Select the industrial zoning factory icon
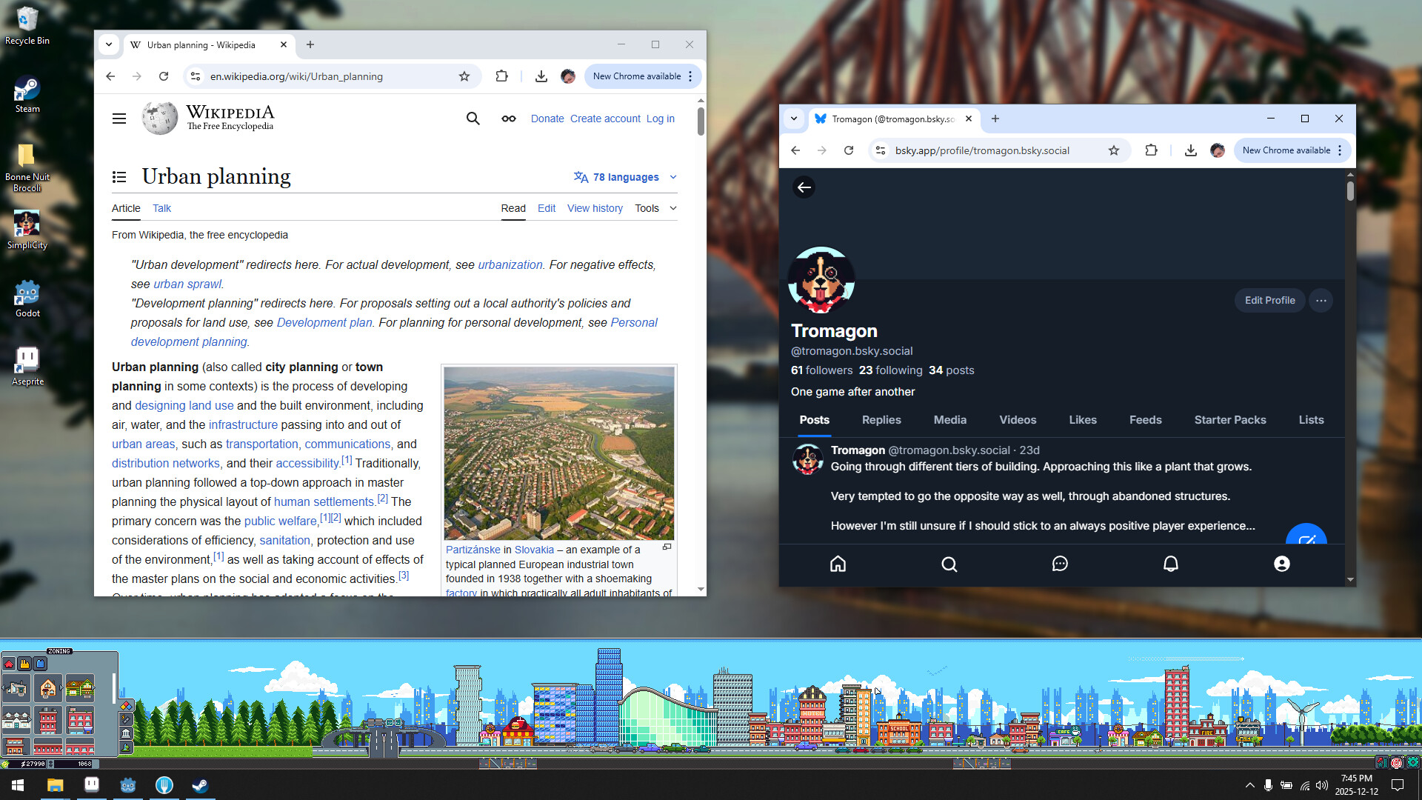The width and height of the screenshot is (1422, 800). [x=24, y=664]
